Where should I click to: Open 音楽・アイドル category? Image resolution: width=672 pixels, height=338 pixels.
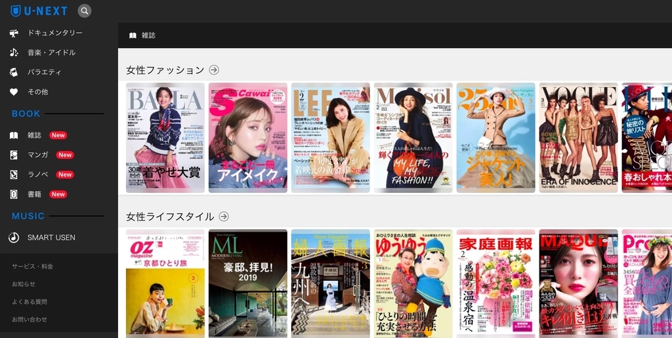point(52,53)
